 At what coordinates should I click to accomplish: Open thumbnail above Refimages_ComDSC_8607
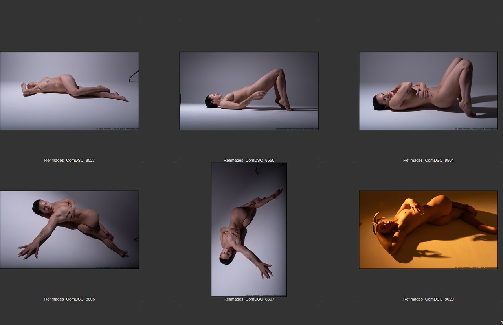(x=249, y=230)
